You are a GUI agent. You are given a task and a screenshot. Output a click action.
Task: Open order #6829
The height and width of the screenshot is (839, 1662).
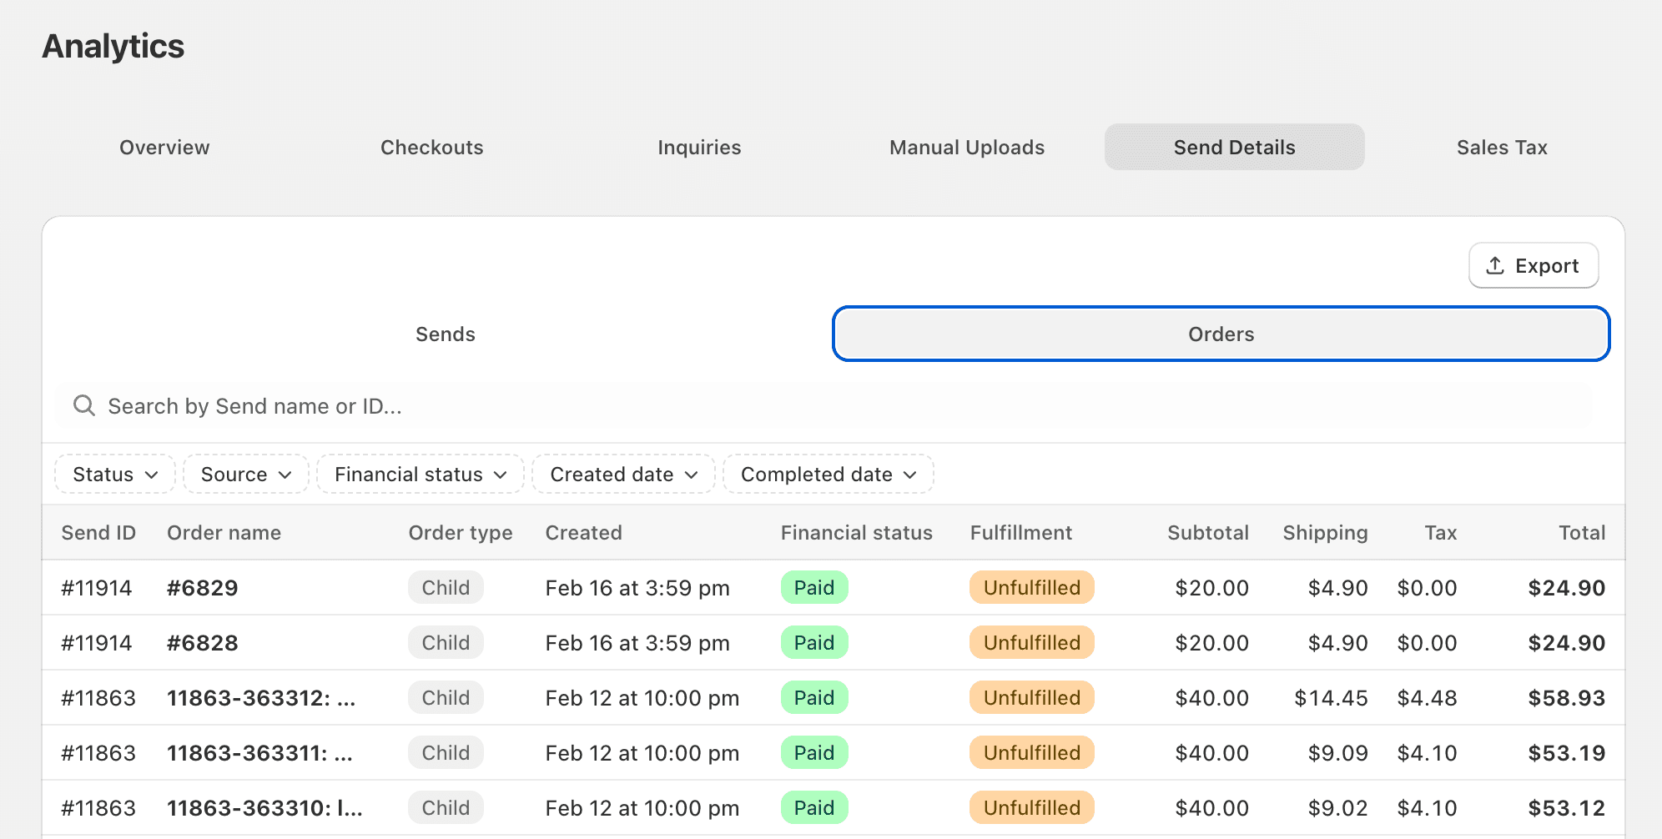coord(203,588)
